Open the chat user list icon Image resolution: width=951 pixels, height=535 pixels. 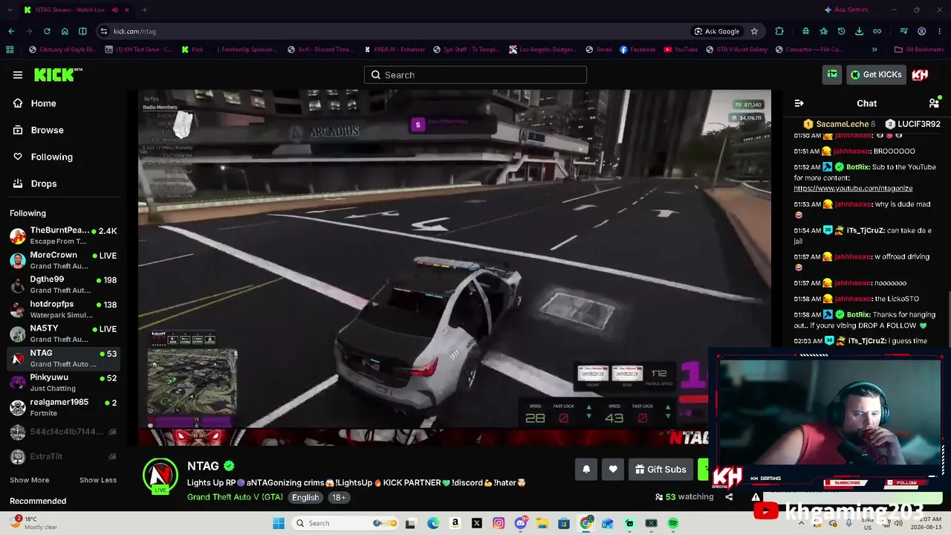point(934,103)
